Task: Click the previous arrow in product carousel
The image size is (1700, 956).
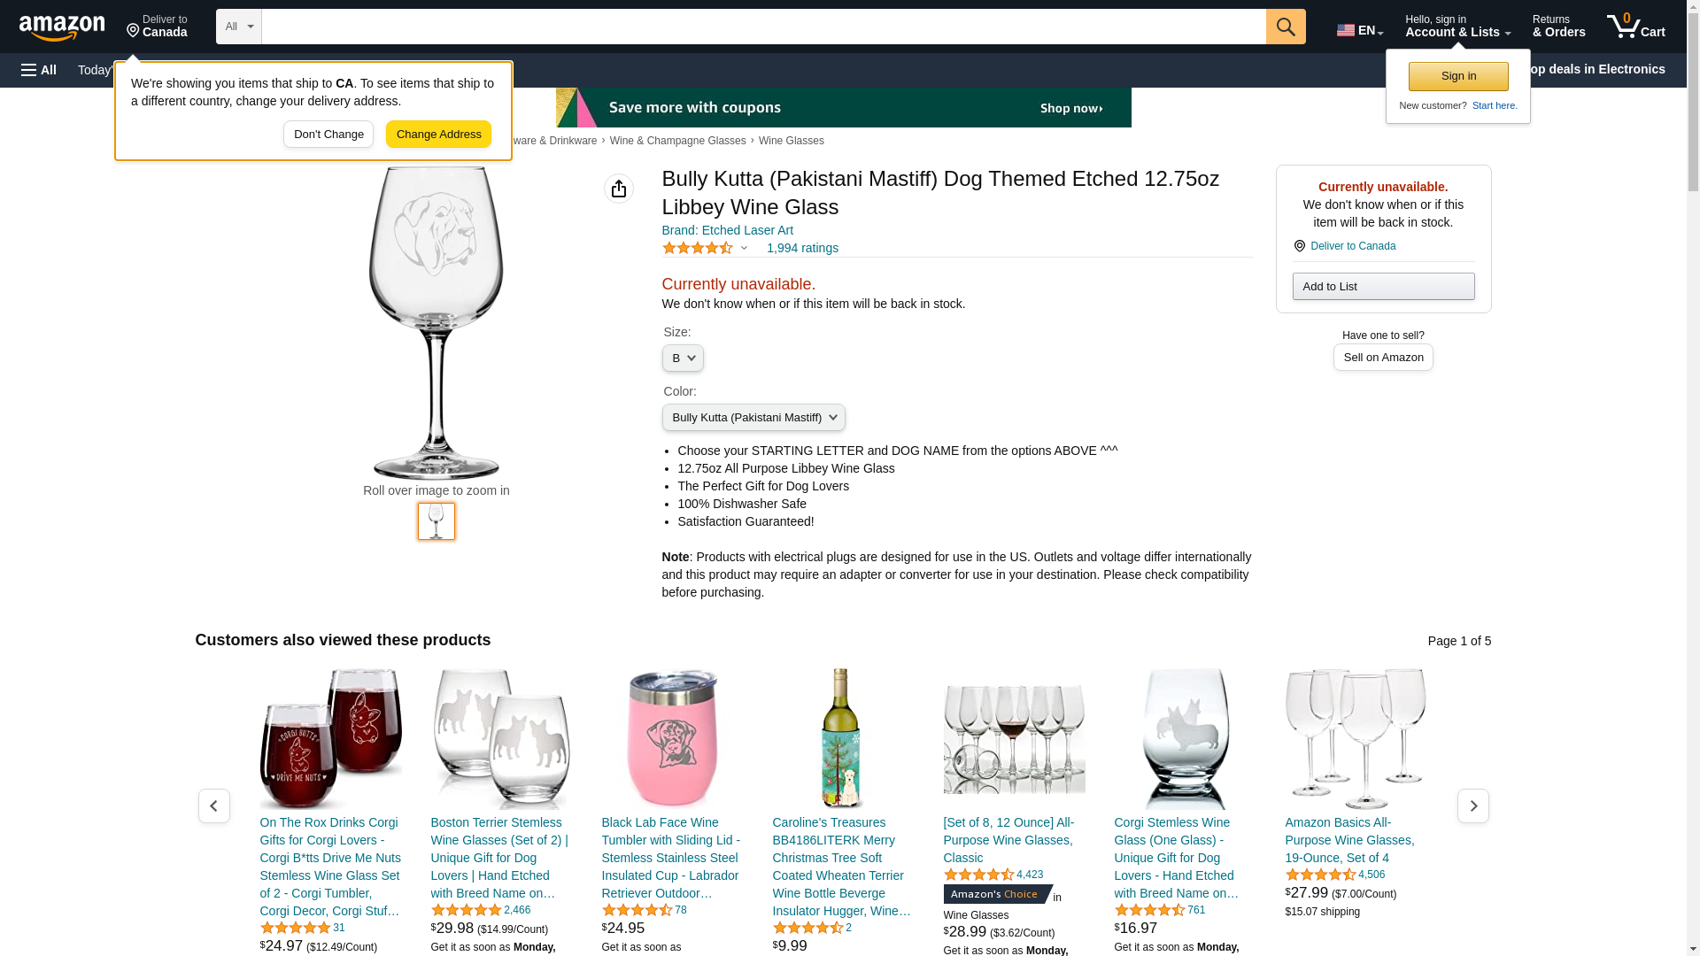Action: [x=214, y=806]
